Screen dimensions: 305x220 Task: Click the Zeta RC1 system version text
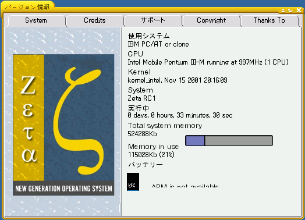coord(142,98)
